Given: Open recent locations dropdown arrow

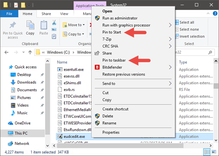Looking at the screenshot, I should [23, 52].
